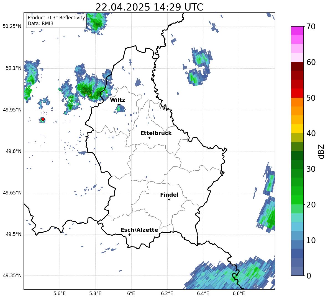Click the 6.2°E longitude label

coord(167,294)
